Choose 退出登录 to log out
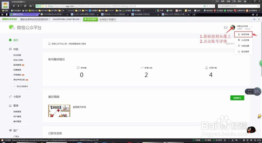This screenshot has height=143, width=262. [x=243, y=52]
